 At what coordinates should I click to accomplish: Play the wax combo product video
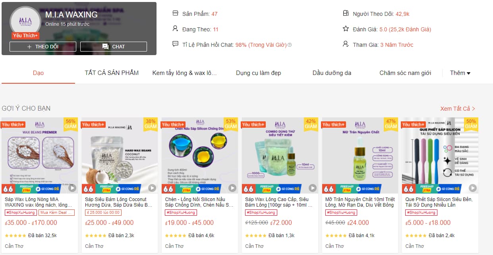tap(313, 188)
